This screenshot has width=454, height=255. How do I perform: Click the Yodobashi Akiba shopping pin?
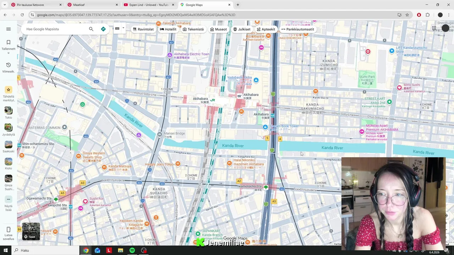click(256, 80)
